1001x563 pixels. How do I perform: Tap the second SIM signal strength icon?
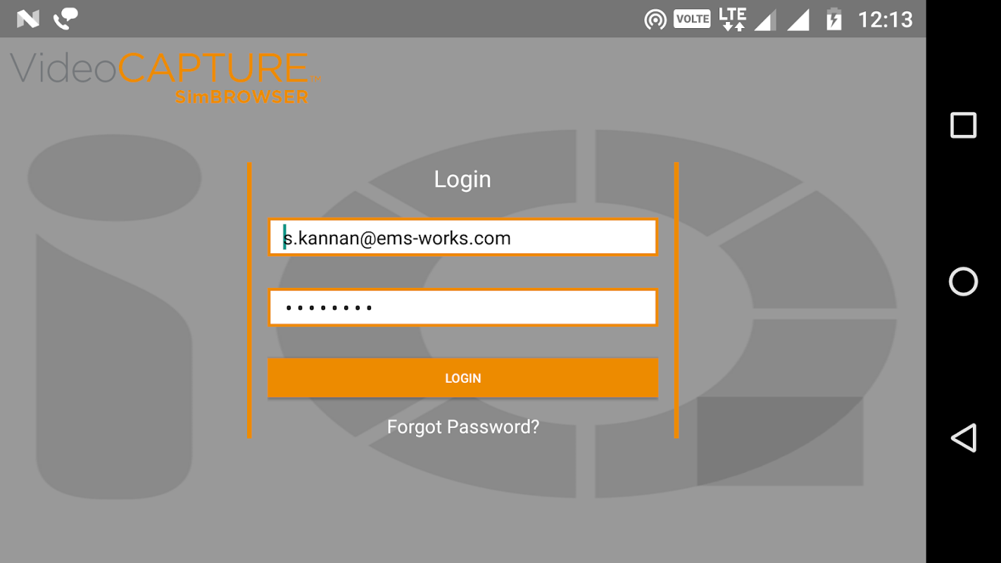tap(798, 20)
